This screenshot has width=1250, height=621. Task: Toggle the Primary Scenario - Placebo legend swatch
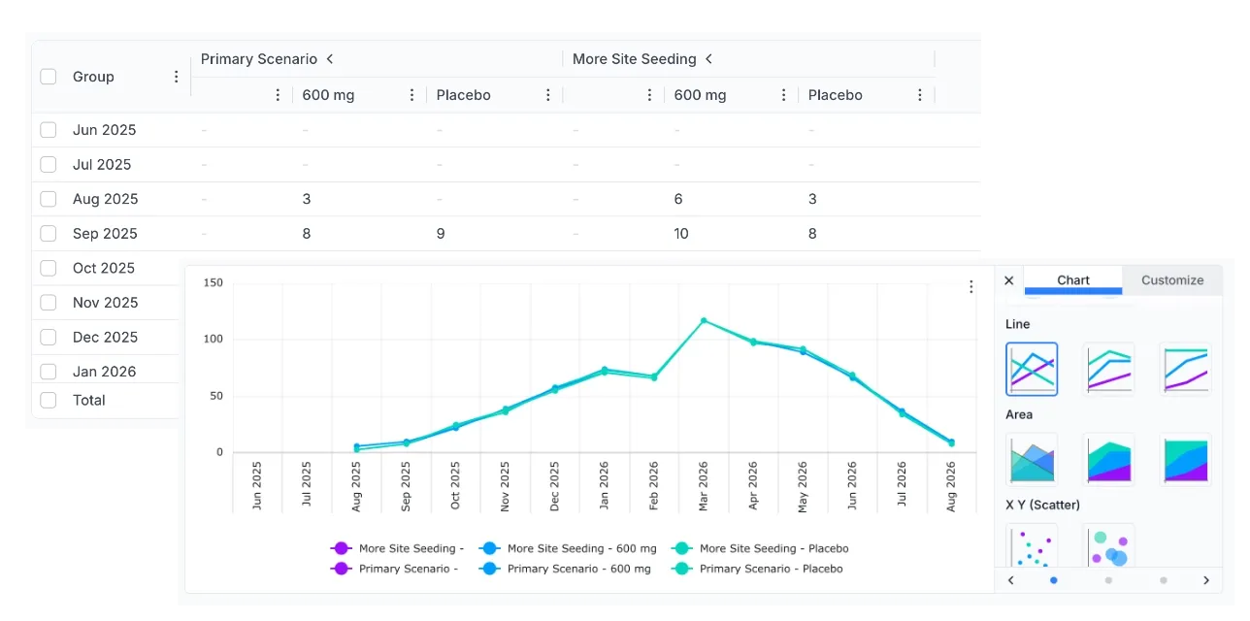point(683,569)
